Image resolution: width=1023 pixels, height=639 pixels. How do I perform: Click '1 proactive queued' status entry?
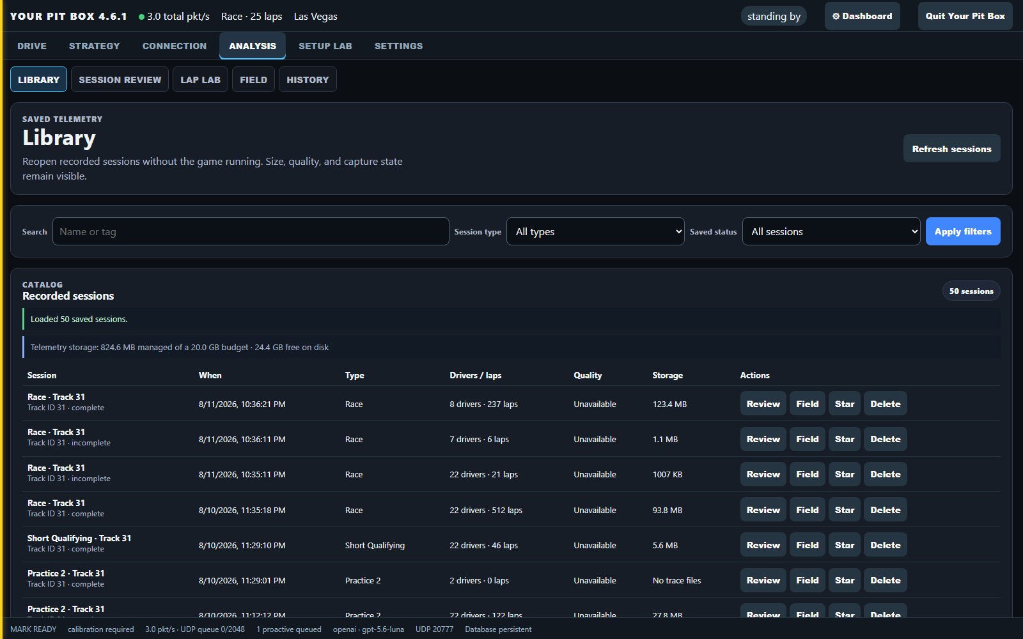289,629
